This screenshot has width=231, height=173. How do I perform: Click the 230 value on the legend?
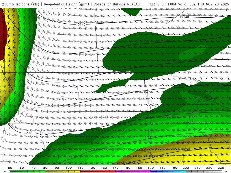[221, 168]
